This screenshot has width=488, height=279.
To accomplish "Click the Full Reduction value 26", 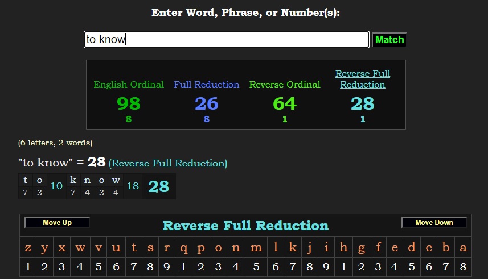I will 206,103.
